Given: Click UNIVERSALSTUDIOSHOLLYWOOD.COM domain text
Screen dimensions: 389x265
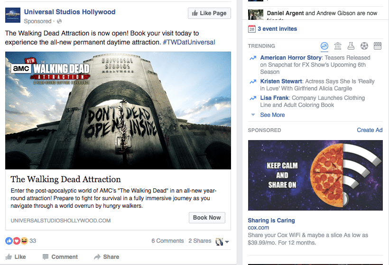Looking at the screenshot, I should click(x=61, y=221).
